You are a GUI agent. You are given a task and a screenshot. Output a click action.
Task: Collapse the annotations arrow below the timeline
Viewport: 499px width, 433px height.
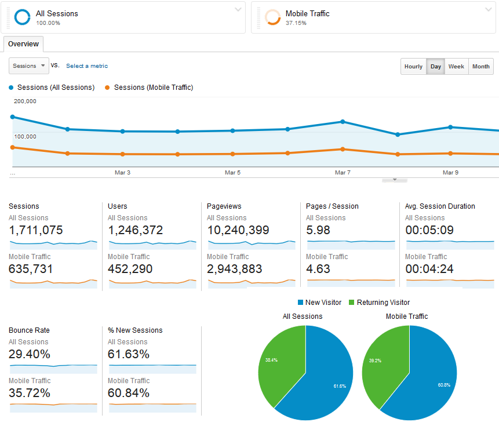pos(395,180)
